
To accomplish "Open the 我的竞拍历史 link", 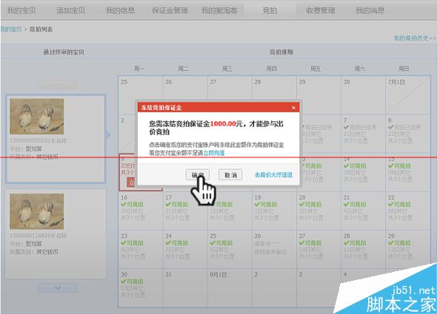I will [x=415, y=38].
